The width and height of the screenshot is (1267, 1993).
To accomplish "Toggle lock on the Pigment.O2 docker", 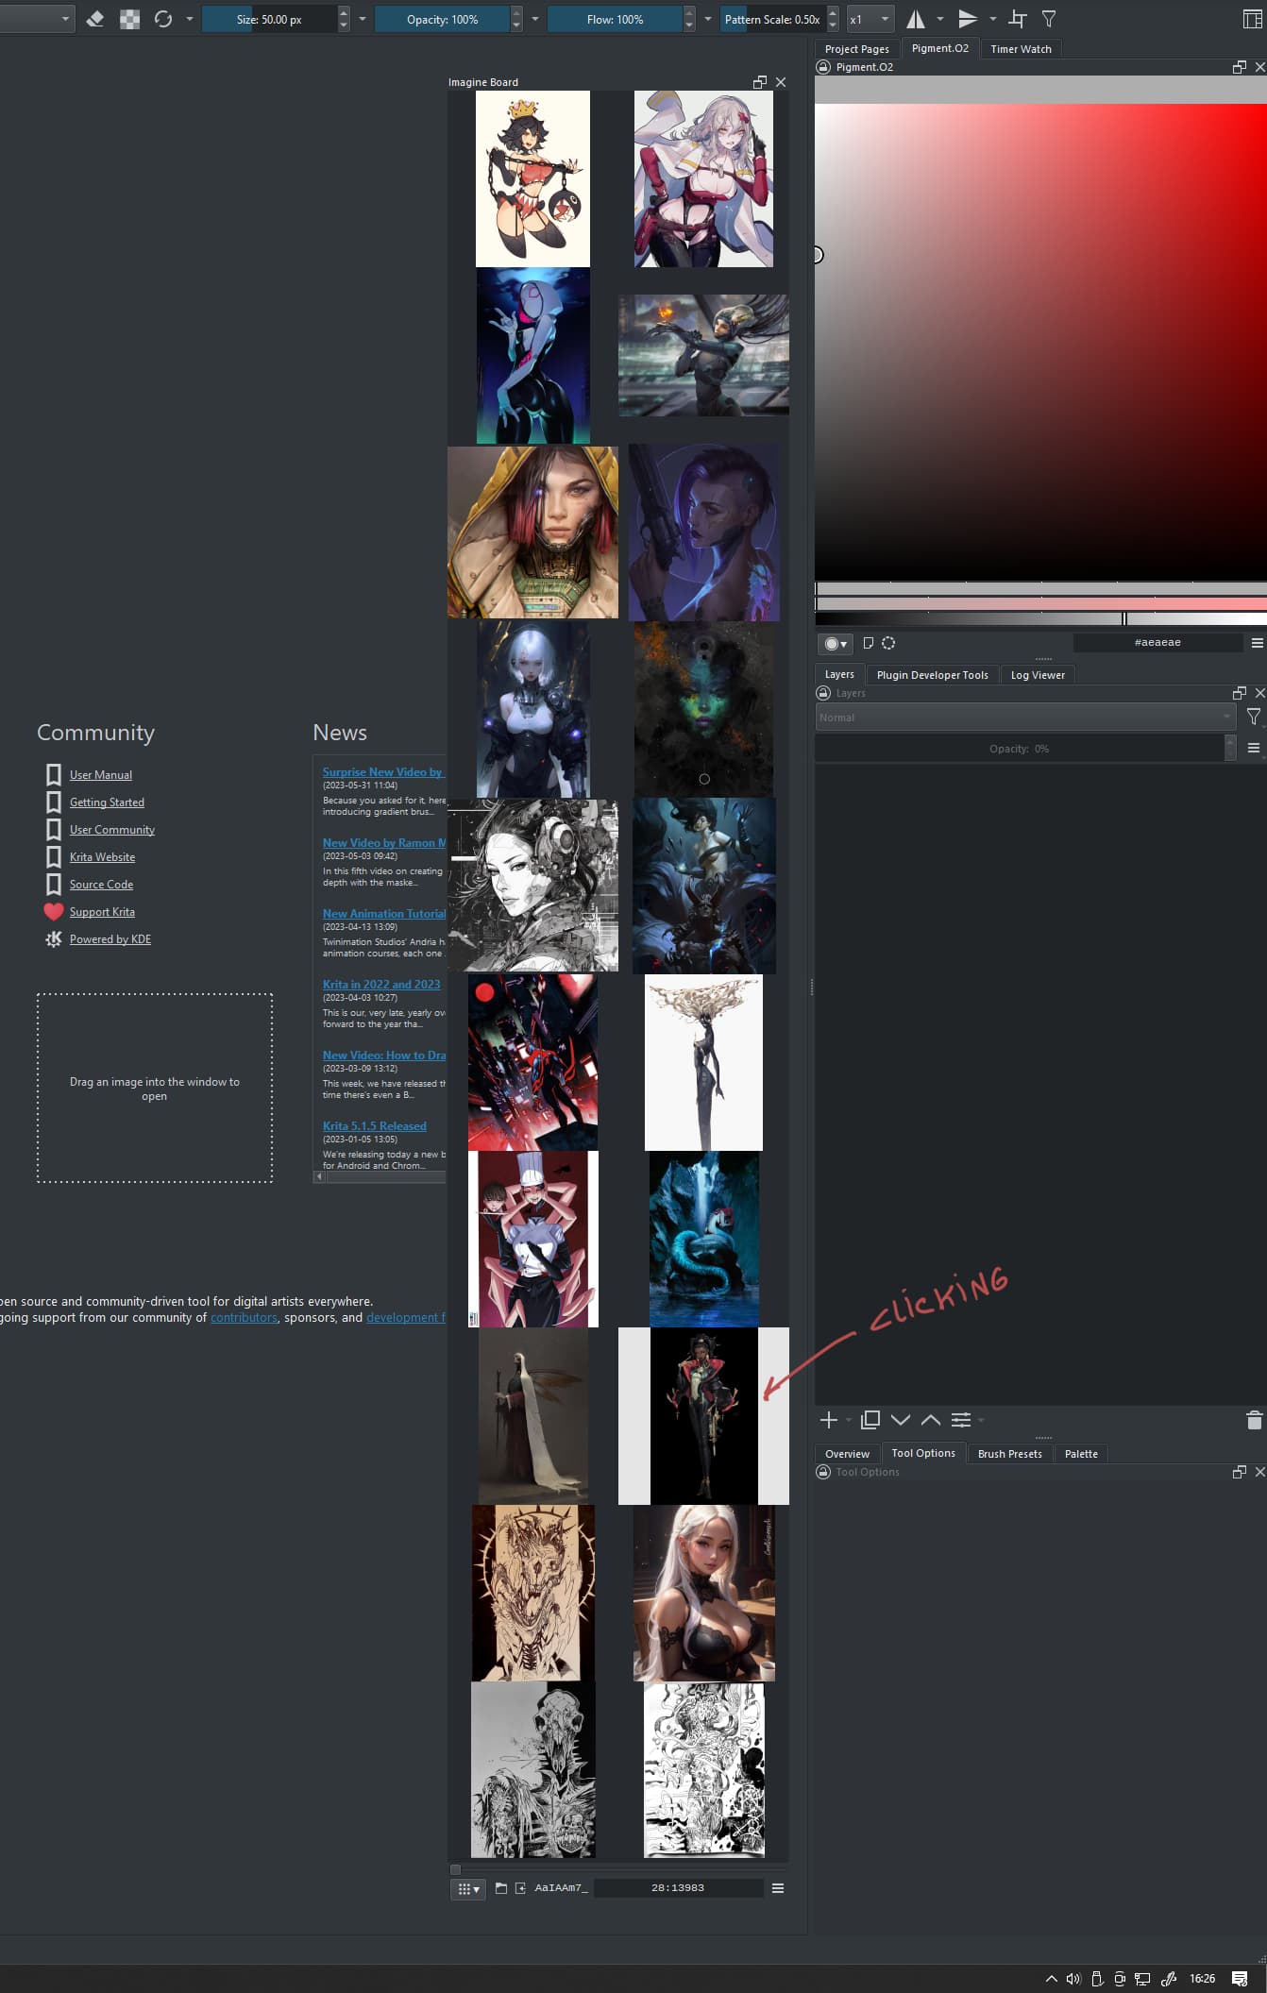I will pyautogui.click(x=823, y=67).
